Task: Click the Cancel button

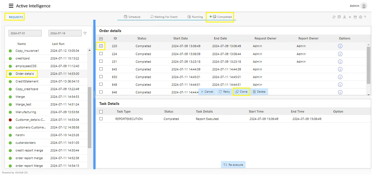Action: point(207,92)
